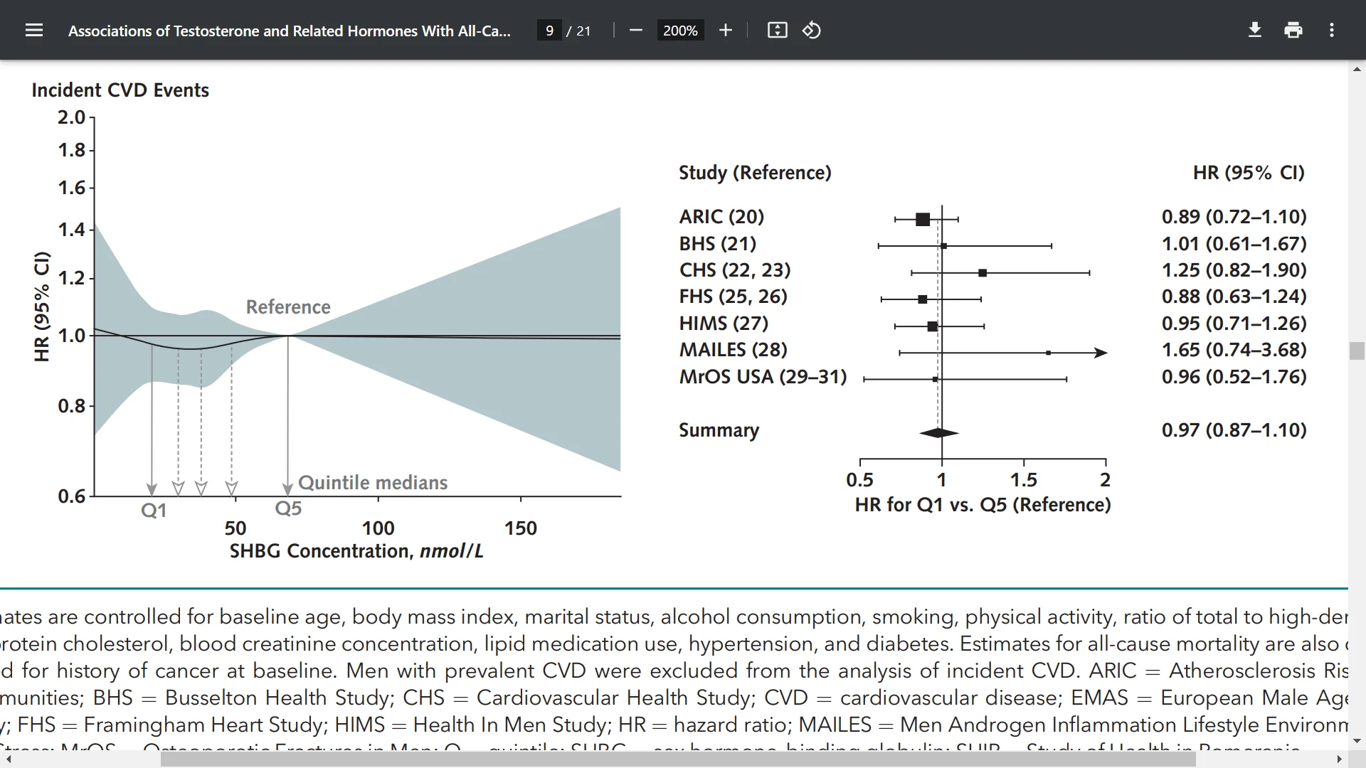Click the value '1.65 (0.74–3.68)'
The image size is (1366, 768).
[x=1234, y=350]
